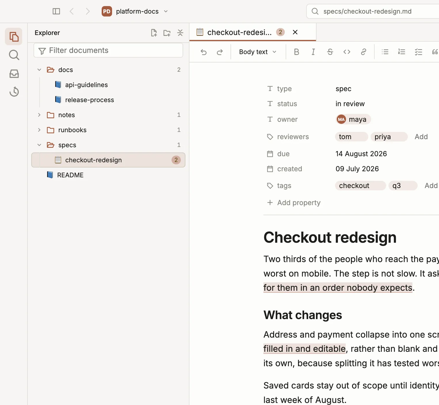The image size is (439, 405).
Task: Create a new document in Explorer
Action: click(154, 33)
